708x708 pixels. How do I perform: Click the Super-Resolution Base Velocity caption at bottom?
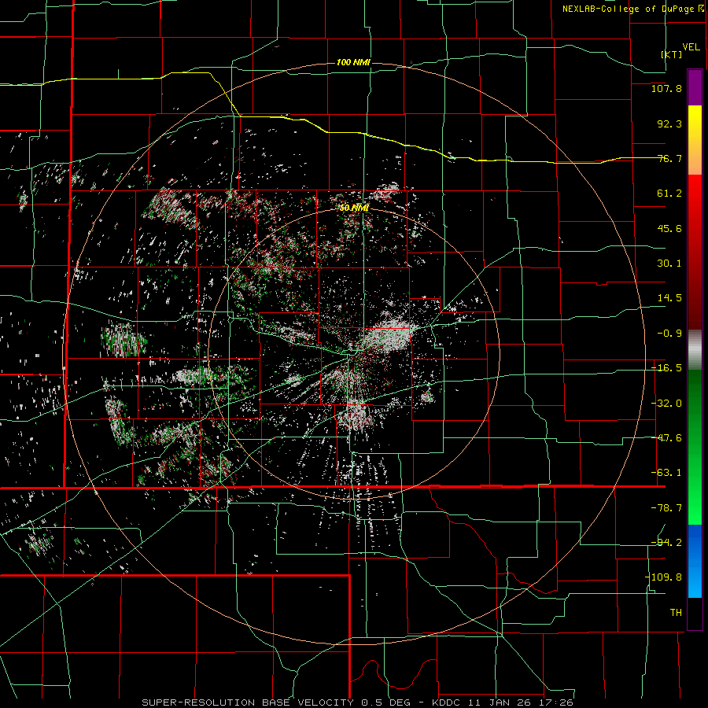[x=357, y=702]
